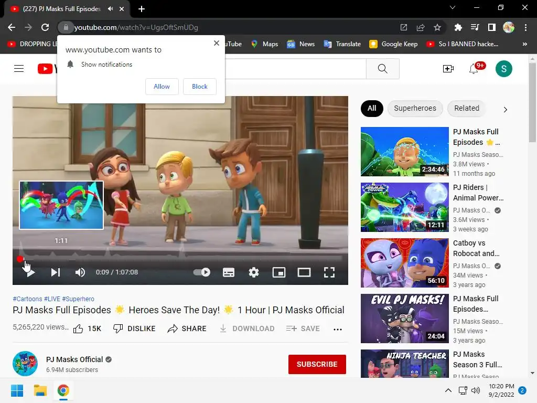Open the News bookmark

[300, 44]
